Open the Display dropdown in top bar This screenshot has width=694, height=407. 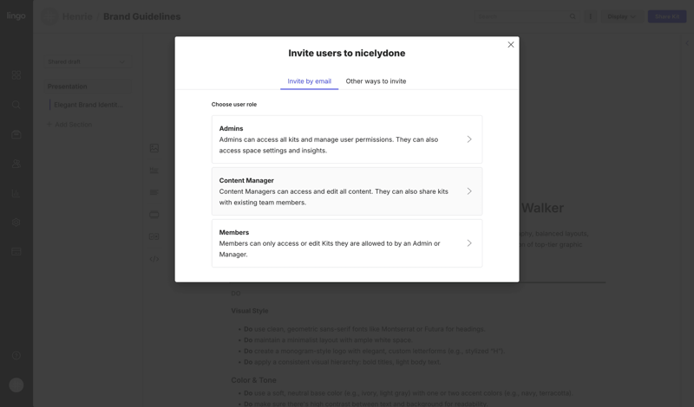pyautogui.click(x=620, y=16)
